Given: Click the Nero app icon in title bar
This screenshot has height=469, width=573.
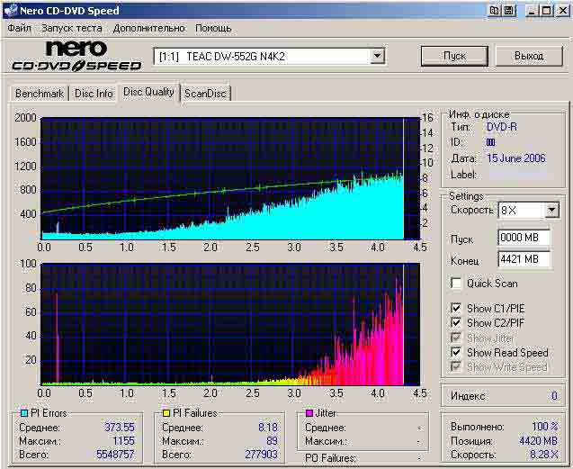Looking at the screenshot, I should pyautogui.click(x=9, y=10).
